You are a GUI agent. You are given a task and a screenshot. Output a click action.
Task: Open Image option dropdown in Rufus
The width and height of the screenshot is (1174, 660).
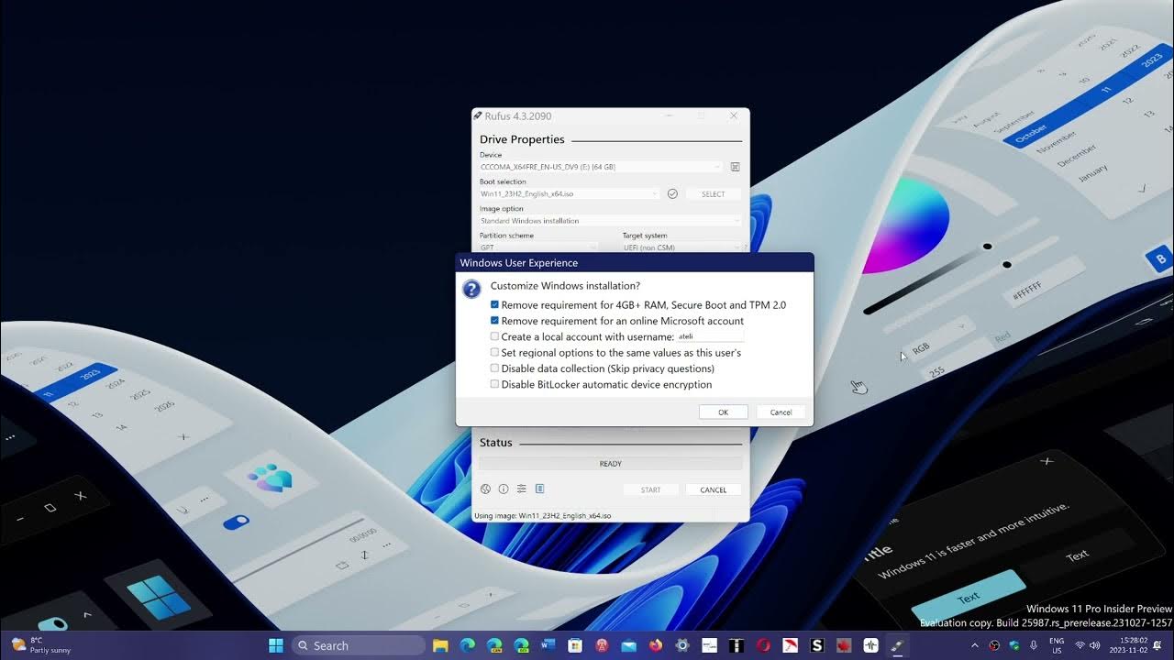pyautogui.click(x=610, y=221)
